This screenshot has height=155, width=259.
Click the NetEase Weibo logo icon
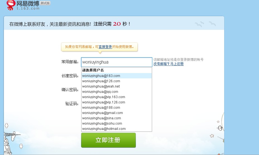tap(11, 5)
